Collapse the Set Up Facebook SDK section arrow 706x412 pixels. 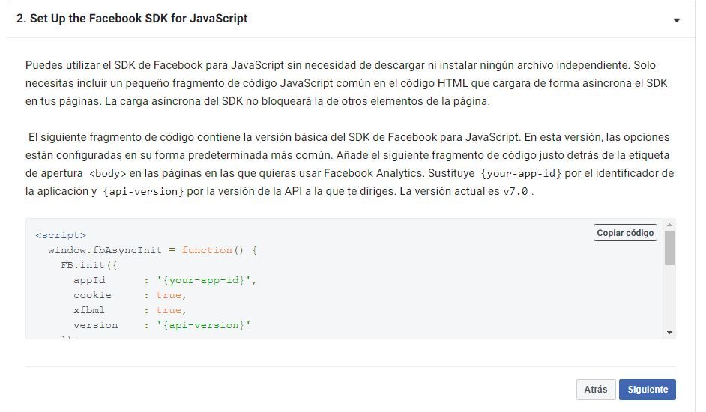tap(676, 20)
